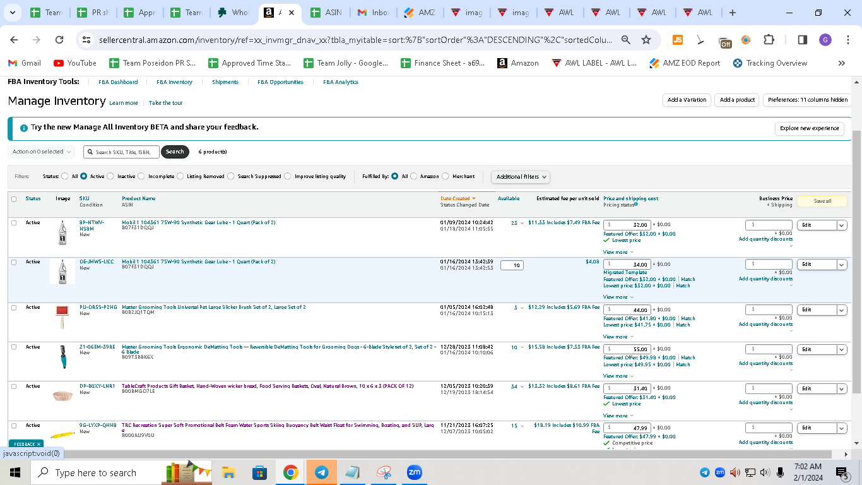This screenshot has height=485, width=862.
Task: Click the browser back arrow
Action: [14, 40]
